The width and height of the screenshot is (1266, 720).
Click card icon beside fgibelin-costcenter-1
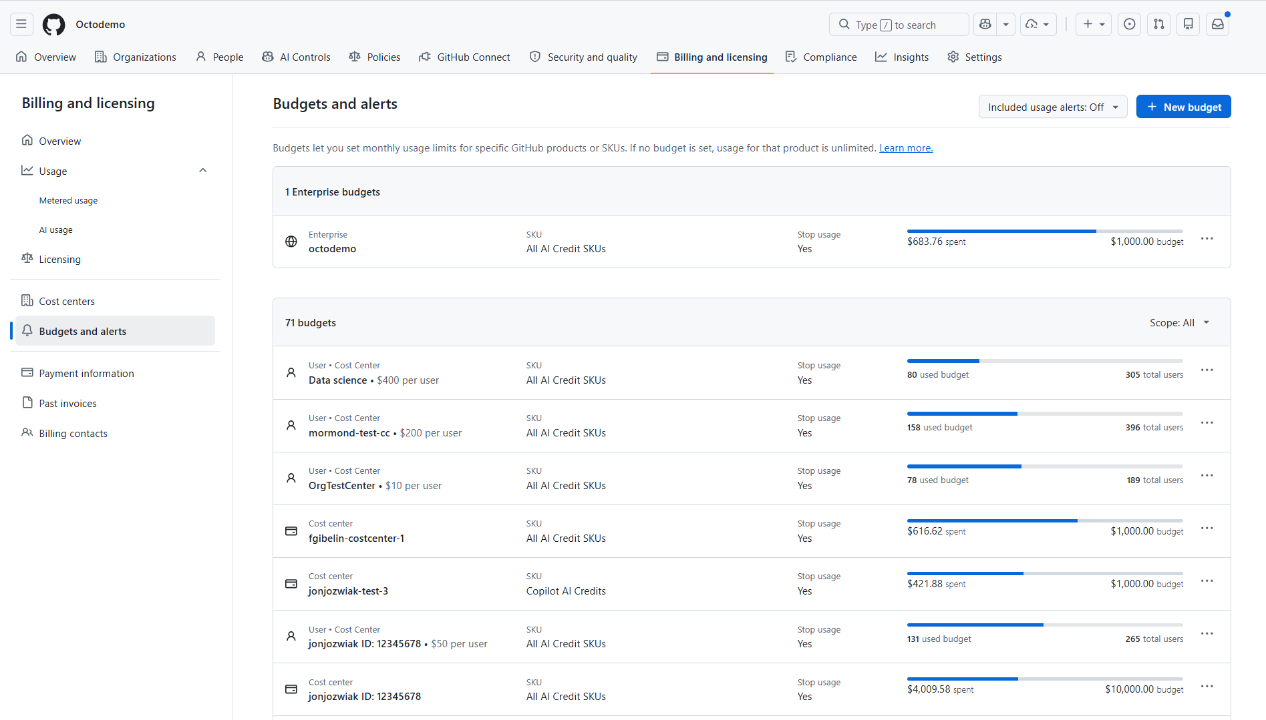(291, 531)
